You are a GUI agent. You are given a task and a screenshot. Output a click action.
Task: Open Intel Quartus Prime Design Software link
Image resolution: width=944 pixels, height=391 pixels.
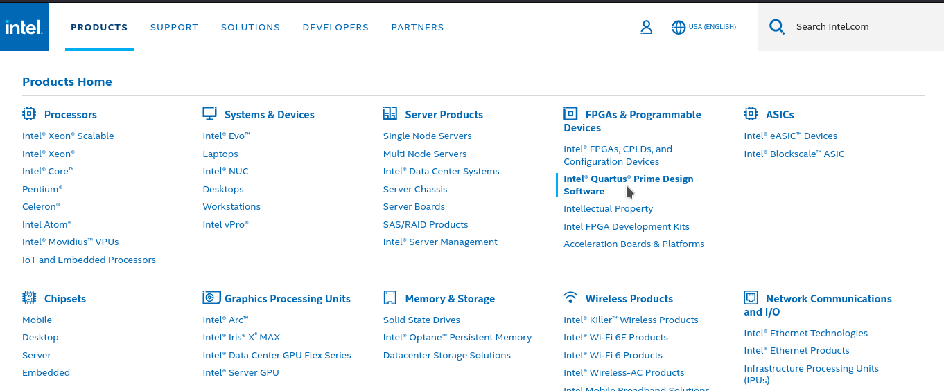point(628,185)
